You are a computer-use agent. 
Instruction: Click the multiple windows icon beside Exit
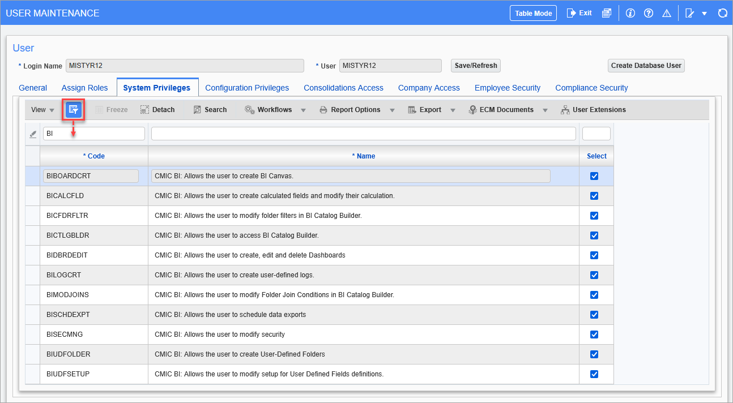606,13
